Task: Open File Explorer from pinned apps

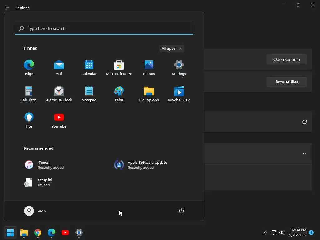Action: tap(149, 94)
